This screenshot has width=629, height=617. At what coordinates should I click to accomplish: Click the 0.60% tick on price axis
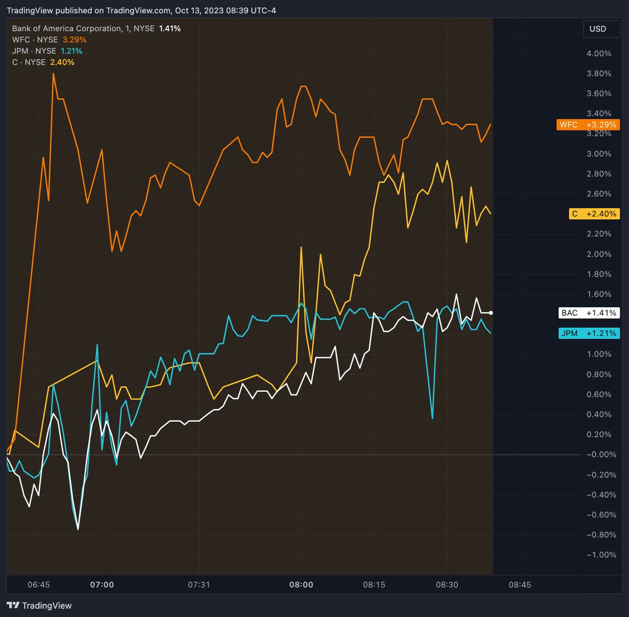click(x=599, y=394)
